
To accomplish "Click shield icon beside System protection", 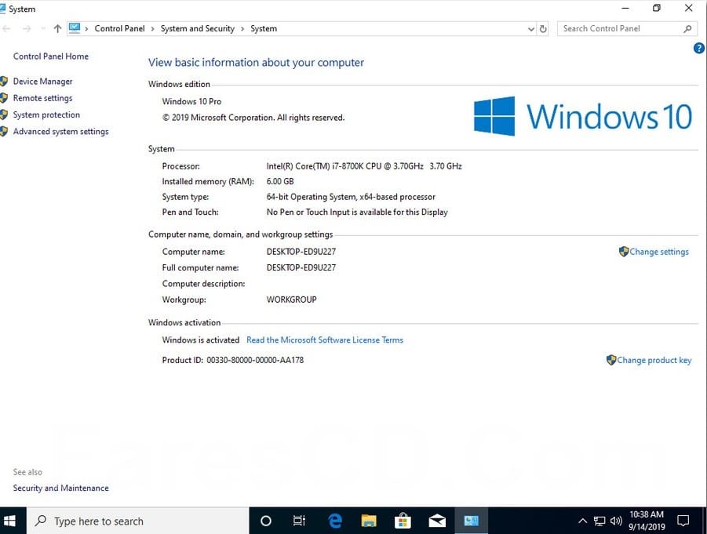I will [4, 115].
